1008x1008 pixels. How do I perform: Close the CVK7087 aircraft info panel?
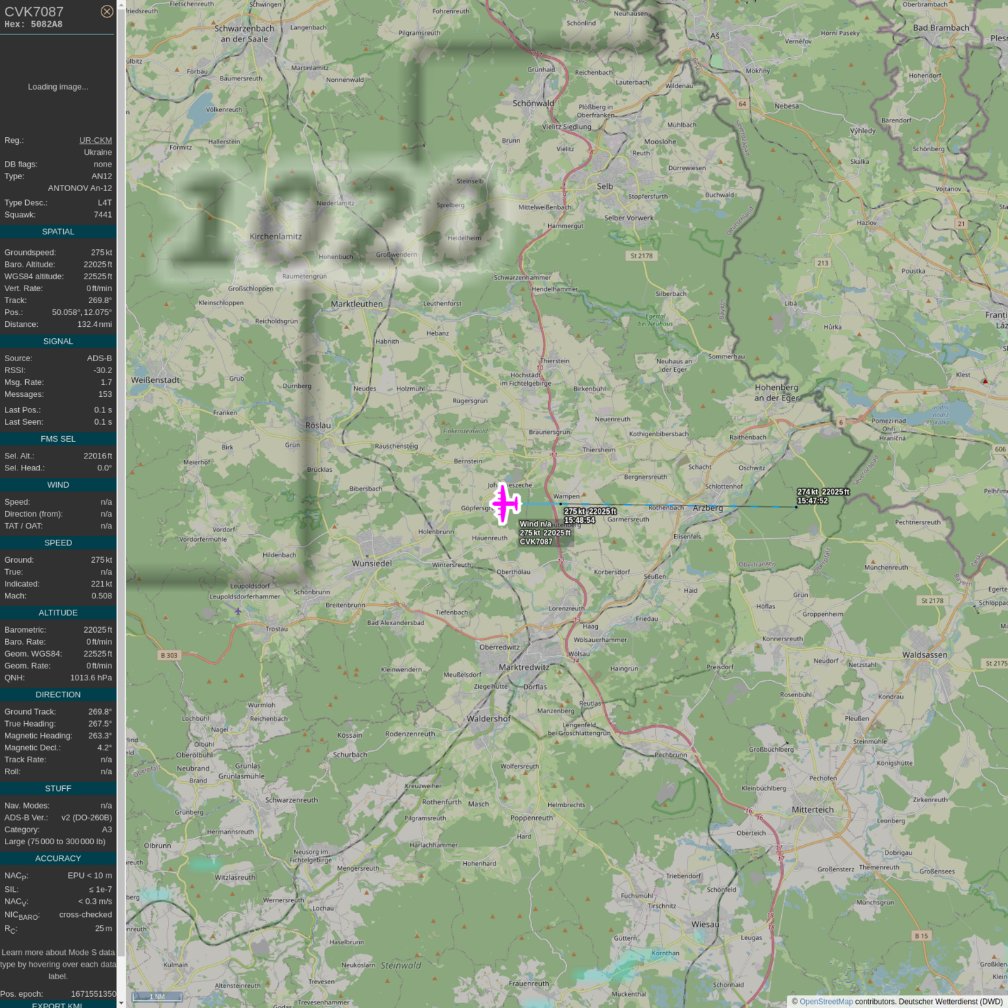[106, 11]
